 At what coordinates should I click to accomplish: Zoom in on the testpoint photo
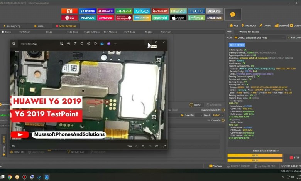click(143, 146)
